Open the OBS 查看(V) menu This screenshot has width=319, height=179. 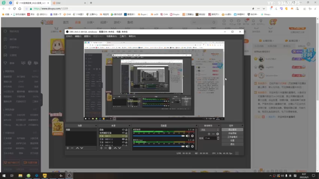[x=87, y=36]
